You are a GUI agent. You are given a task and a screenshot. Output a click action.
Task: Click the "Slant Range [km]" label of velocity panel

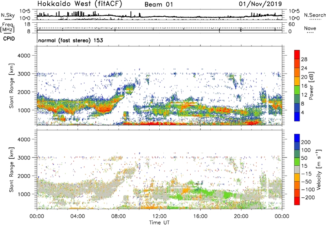(x=11, y=170)
